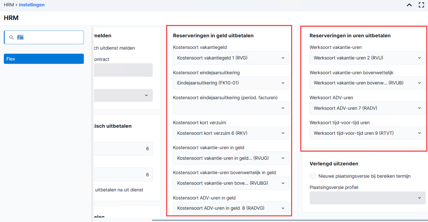The image size is (428, 222).
Task: Expand the empty period. facturen dropdown
Action: point(231,108)
